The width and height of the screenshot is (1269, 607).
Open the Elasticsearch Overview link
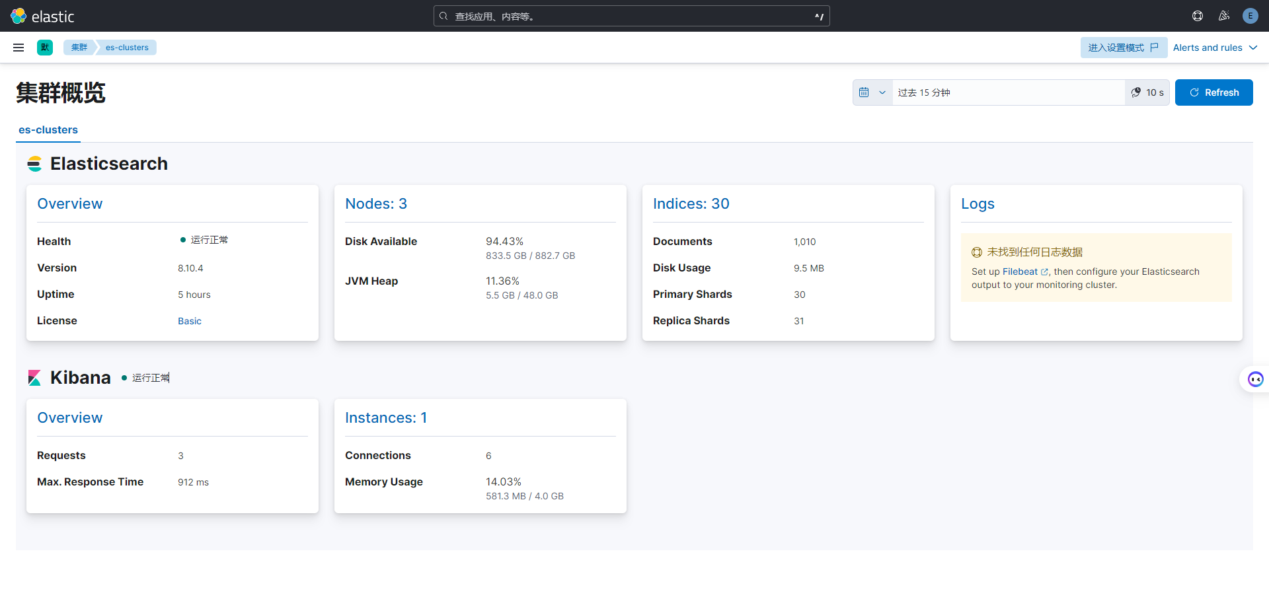70,204
